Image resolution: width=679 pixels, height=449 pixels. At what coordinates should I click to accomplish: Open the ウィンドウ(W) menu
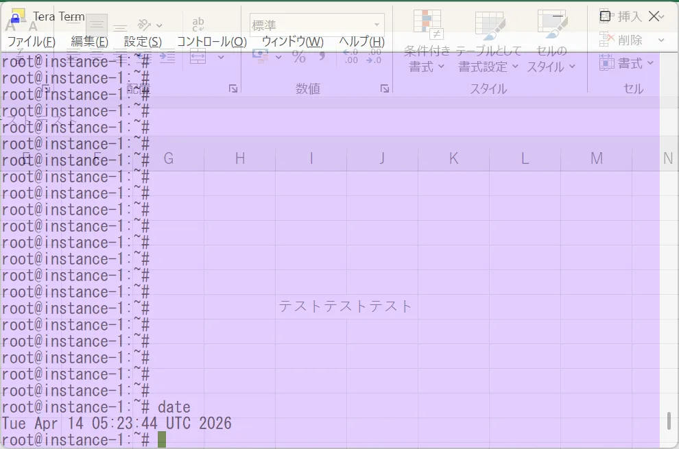pos(292,42)
